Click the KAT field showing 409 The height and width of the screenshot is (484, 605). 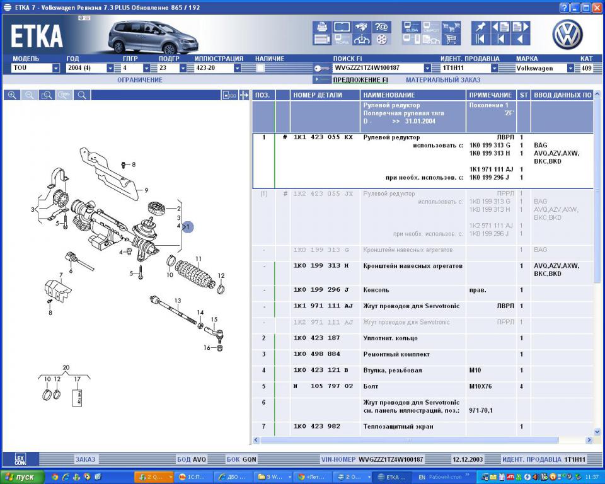(x=586, y=68)
